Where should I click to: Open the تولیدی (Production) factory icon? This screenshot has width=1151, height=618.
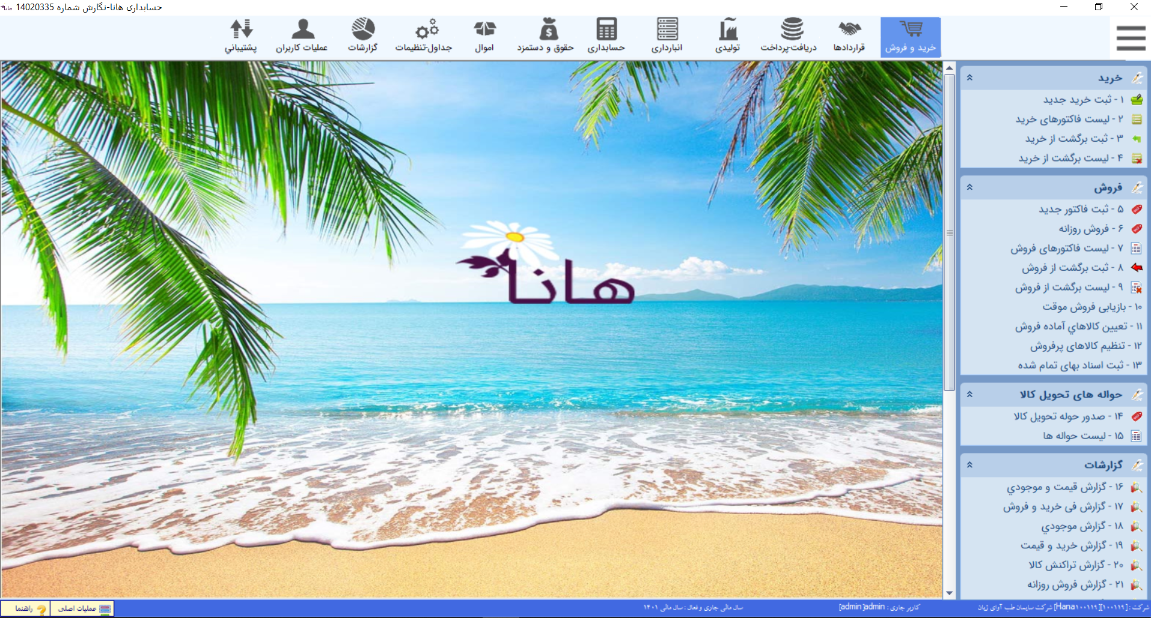point(727,30)
